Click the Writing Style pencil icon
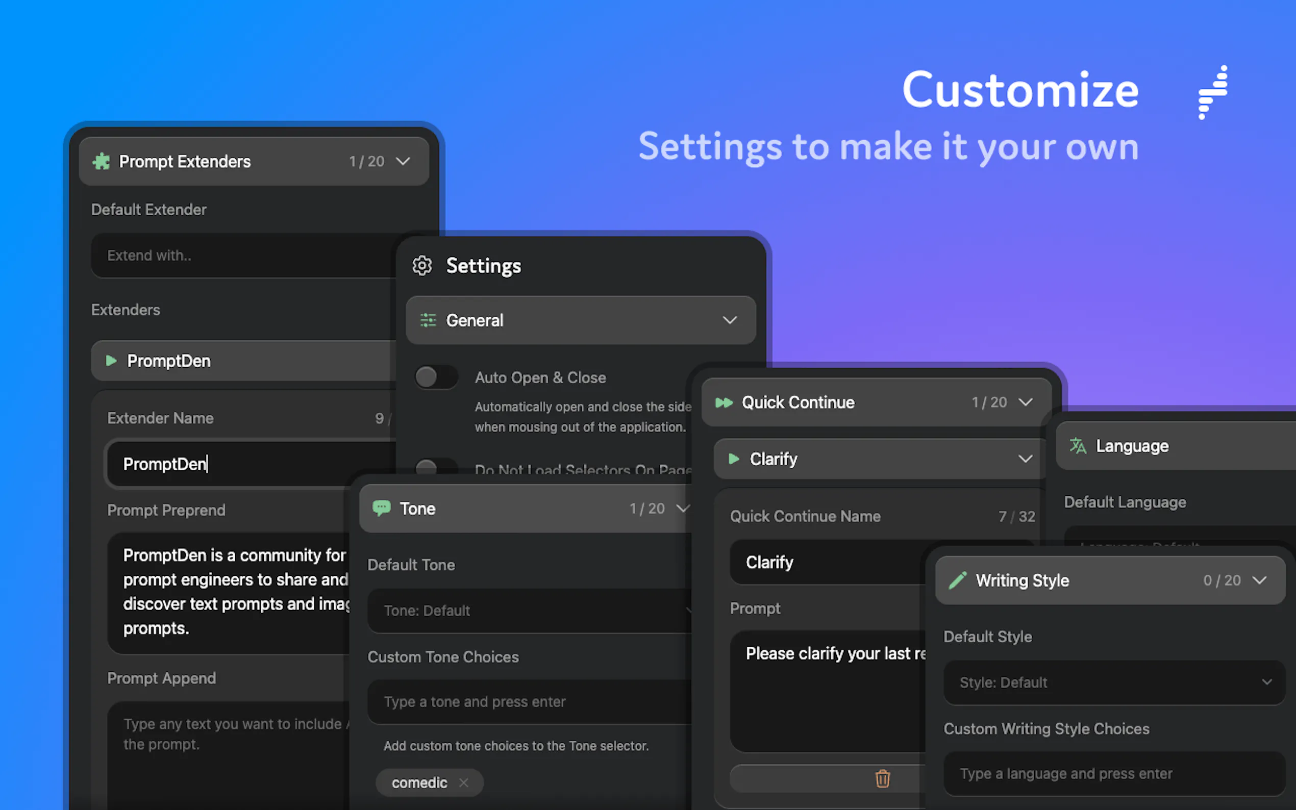Image resolution: width=1296 pixels, height=810 pixels. point(958,580)
